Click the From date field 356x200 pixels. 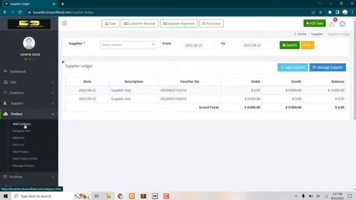pos(197,45)
